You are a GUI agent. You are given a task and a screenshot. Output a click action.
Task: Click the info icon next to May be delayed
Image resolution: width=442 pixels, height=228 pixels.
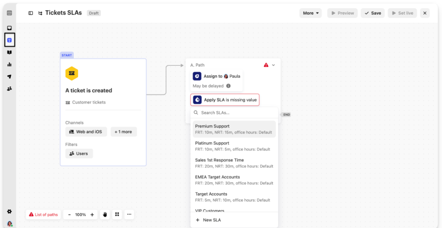coord(228,86)
